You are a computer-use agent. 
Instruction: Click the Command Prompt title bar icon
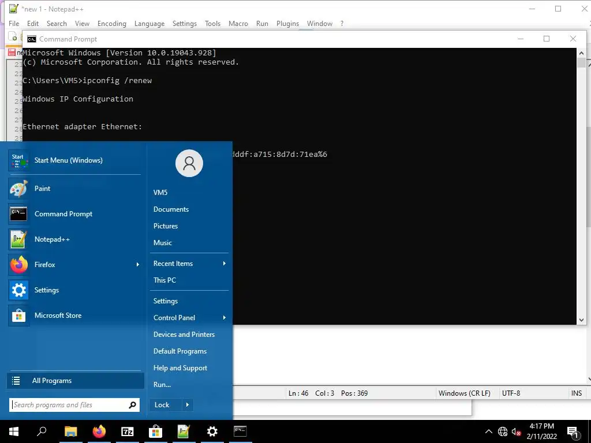click(32, 39)
